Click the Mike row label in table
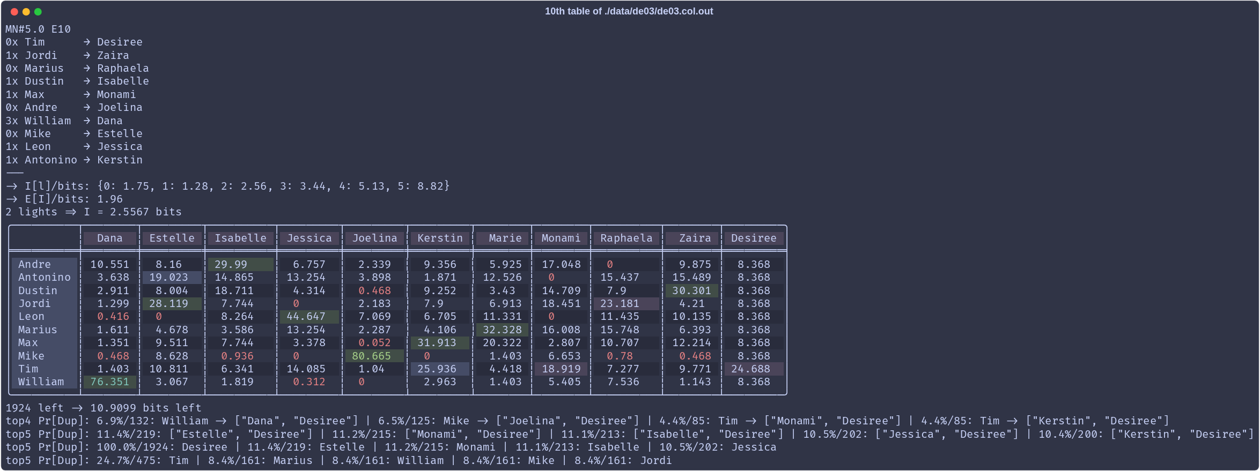 tap(45, 356)
